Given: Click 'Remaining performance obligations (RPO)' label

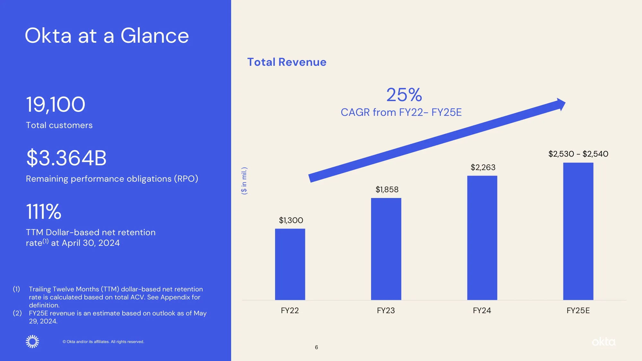Looking at the screenshot, I should click(x=112, y=179).
